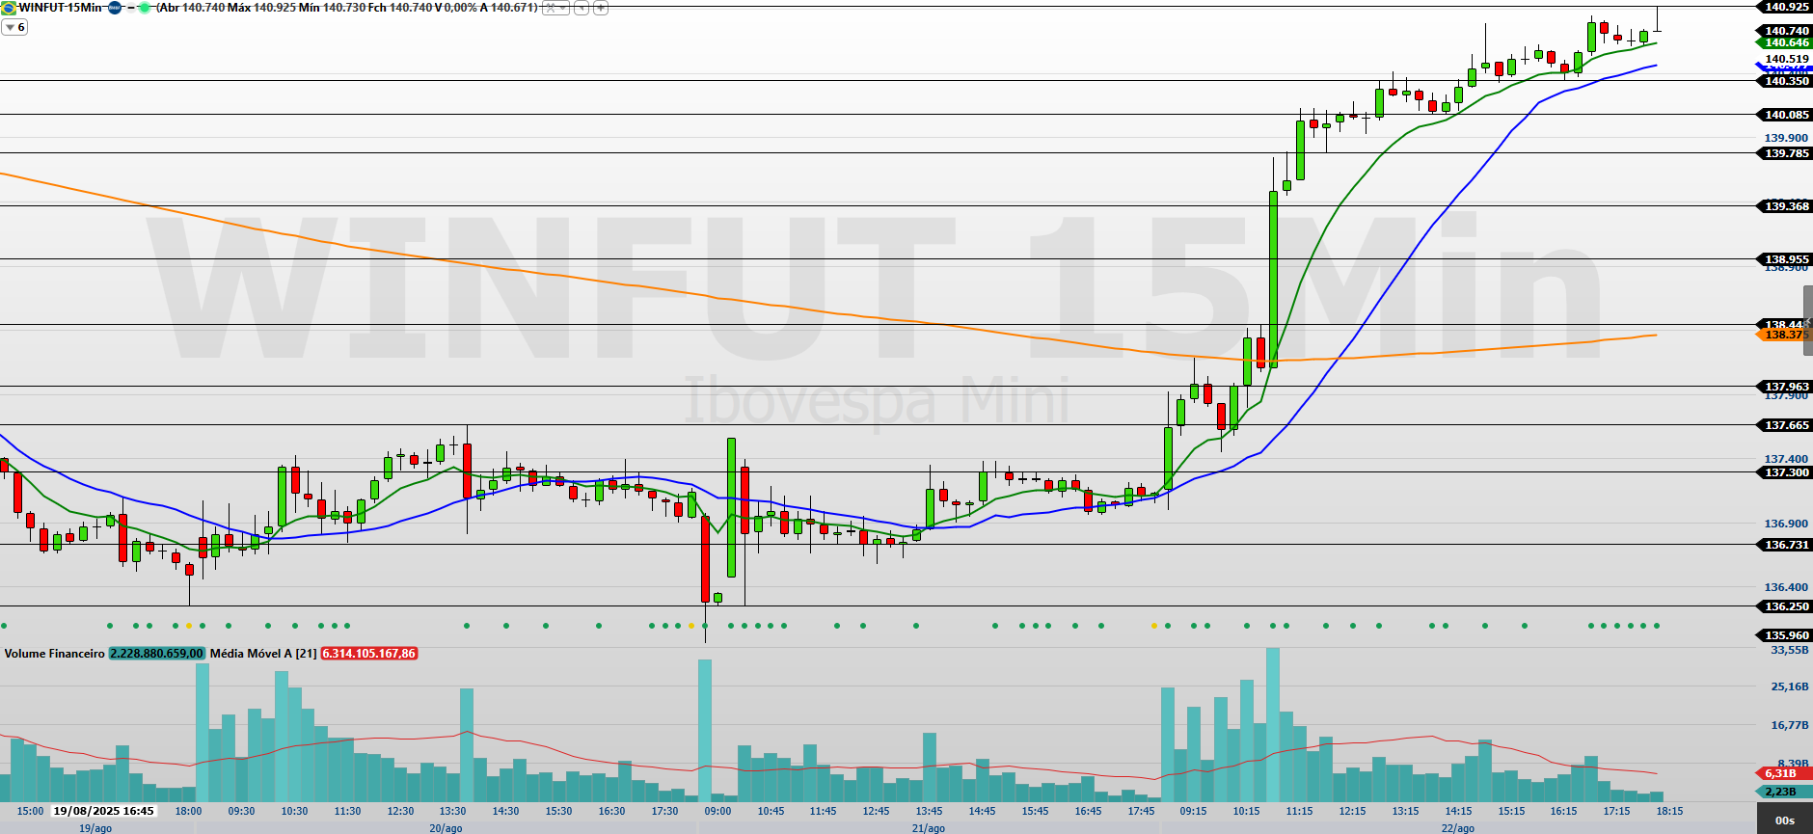
Task: Click the red moving average value badge
Action: (368, 654)
